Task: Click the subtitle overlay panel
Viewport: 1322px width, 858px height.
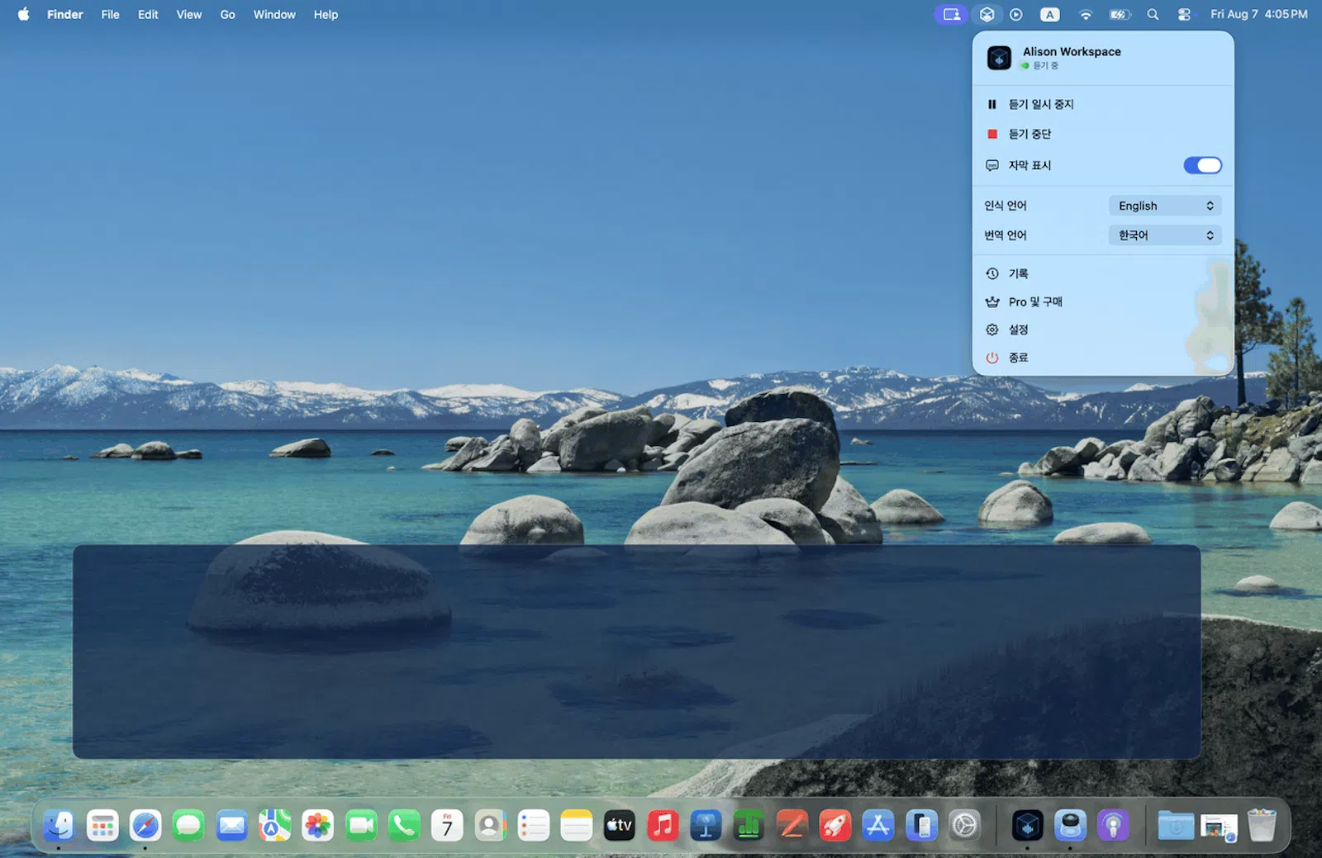Action: [x=636, y=652]
